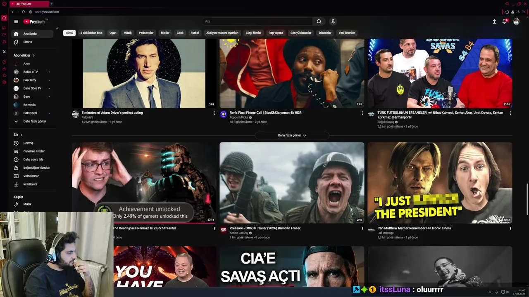Click the Opera GX logo

point(4,4)
